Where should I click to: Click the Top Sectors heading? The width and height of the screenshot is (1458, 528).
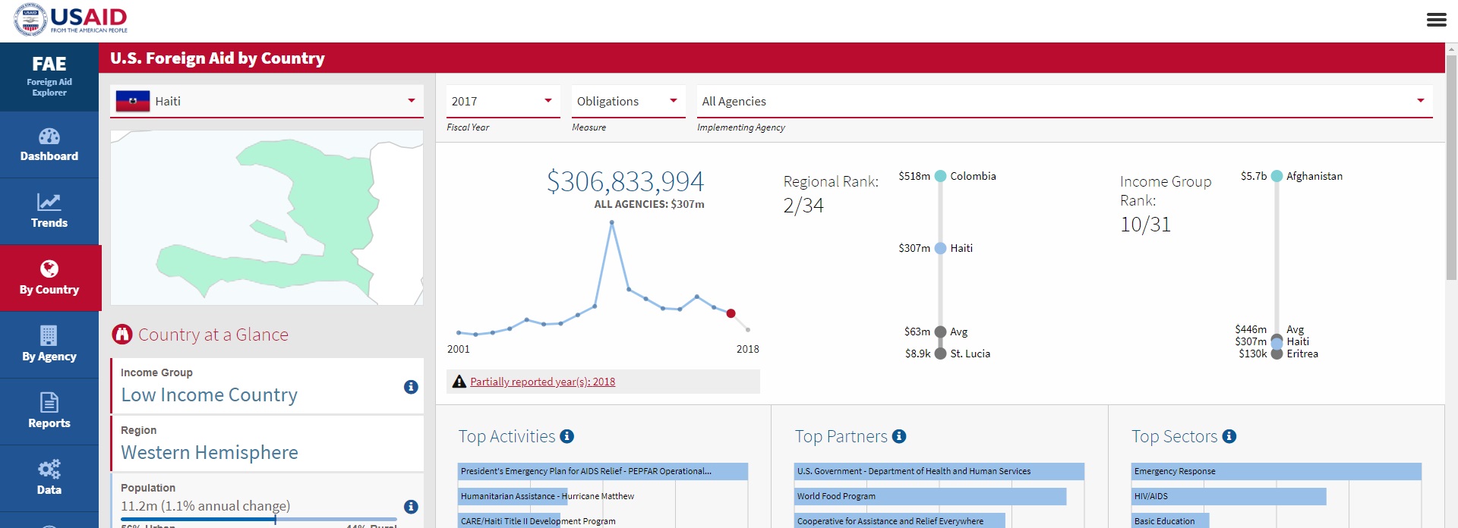pyautogui.click(x=1175, y=436)
